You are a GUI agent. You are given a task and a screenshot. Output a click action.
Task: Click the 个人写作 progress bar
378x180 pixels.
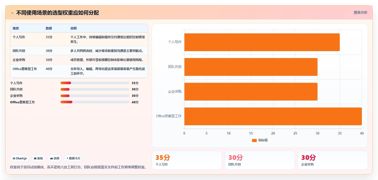tap(95, 83)
